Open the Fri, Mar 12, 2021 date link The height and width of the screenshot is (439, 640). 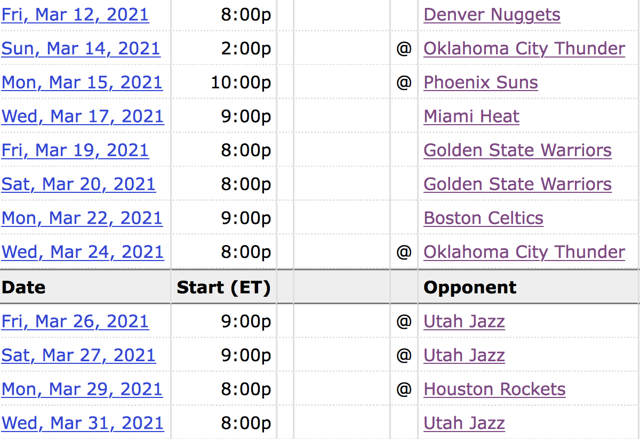(x=75, y=14)
